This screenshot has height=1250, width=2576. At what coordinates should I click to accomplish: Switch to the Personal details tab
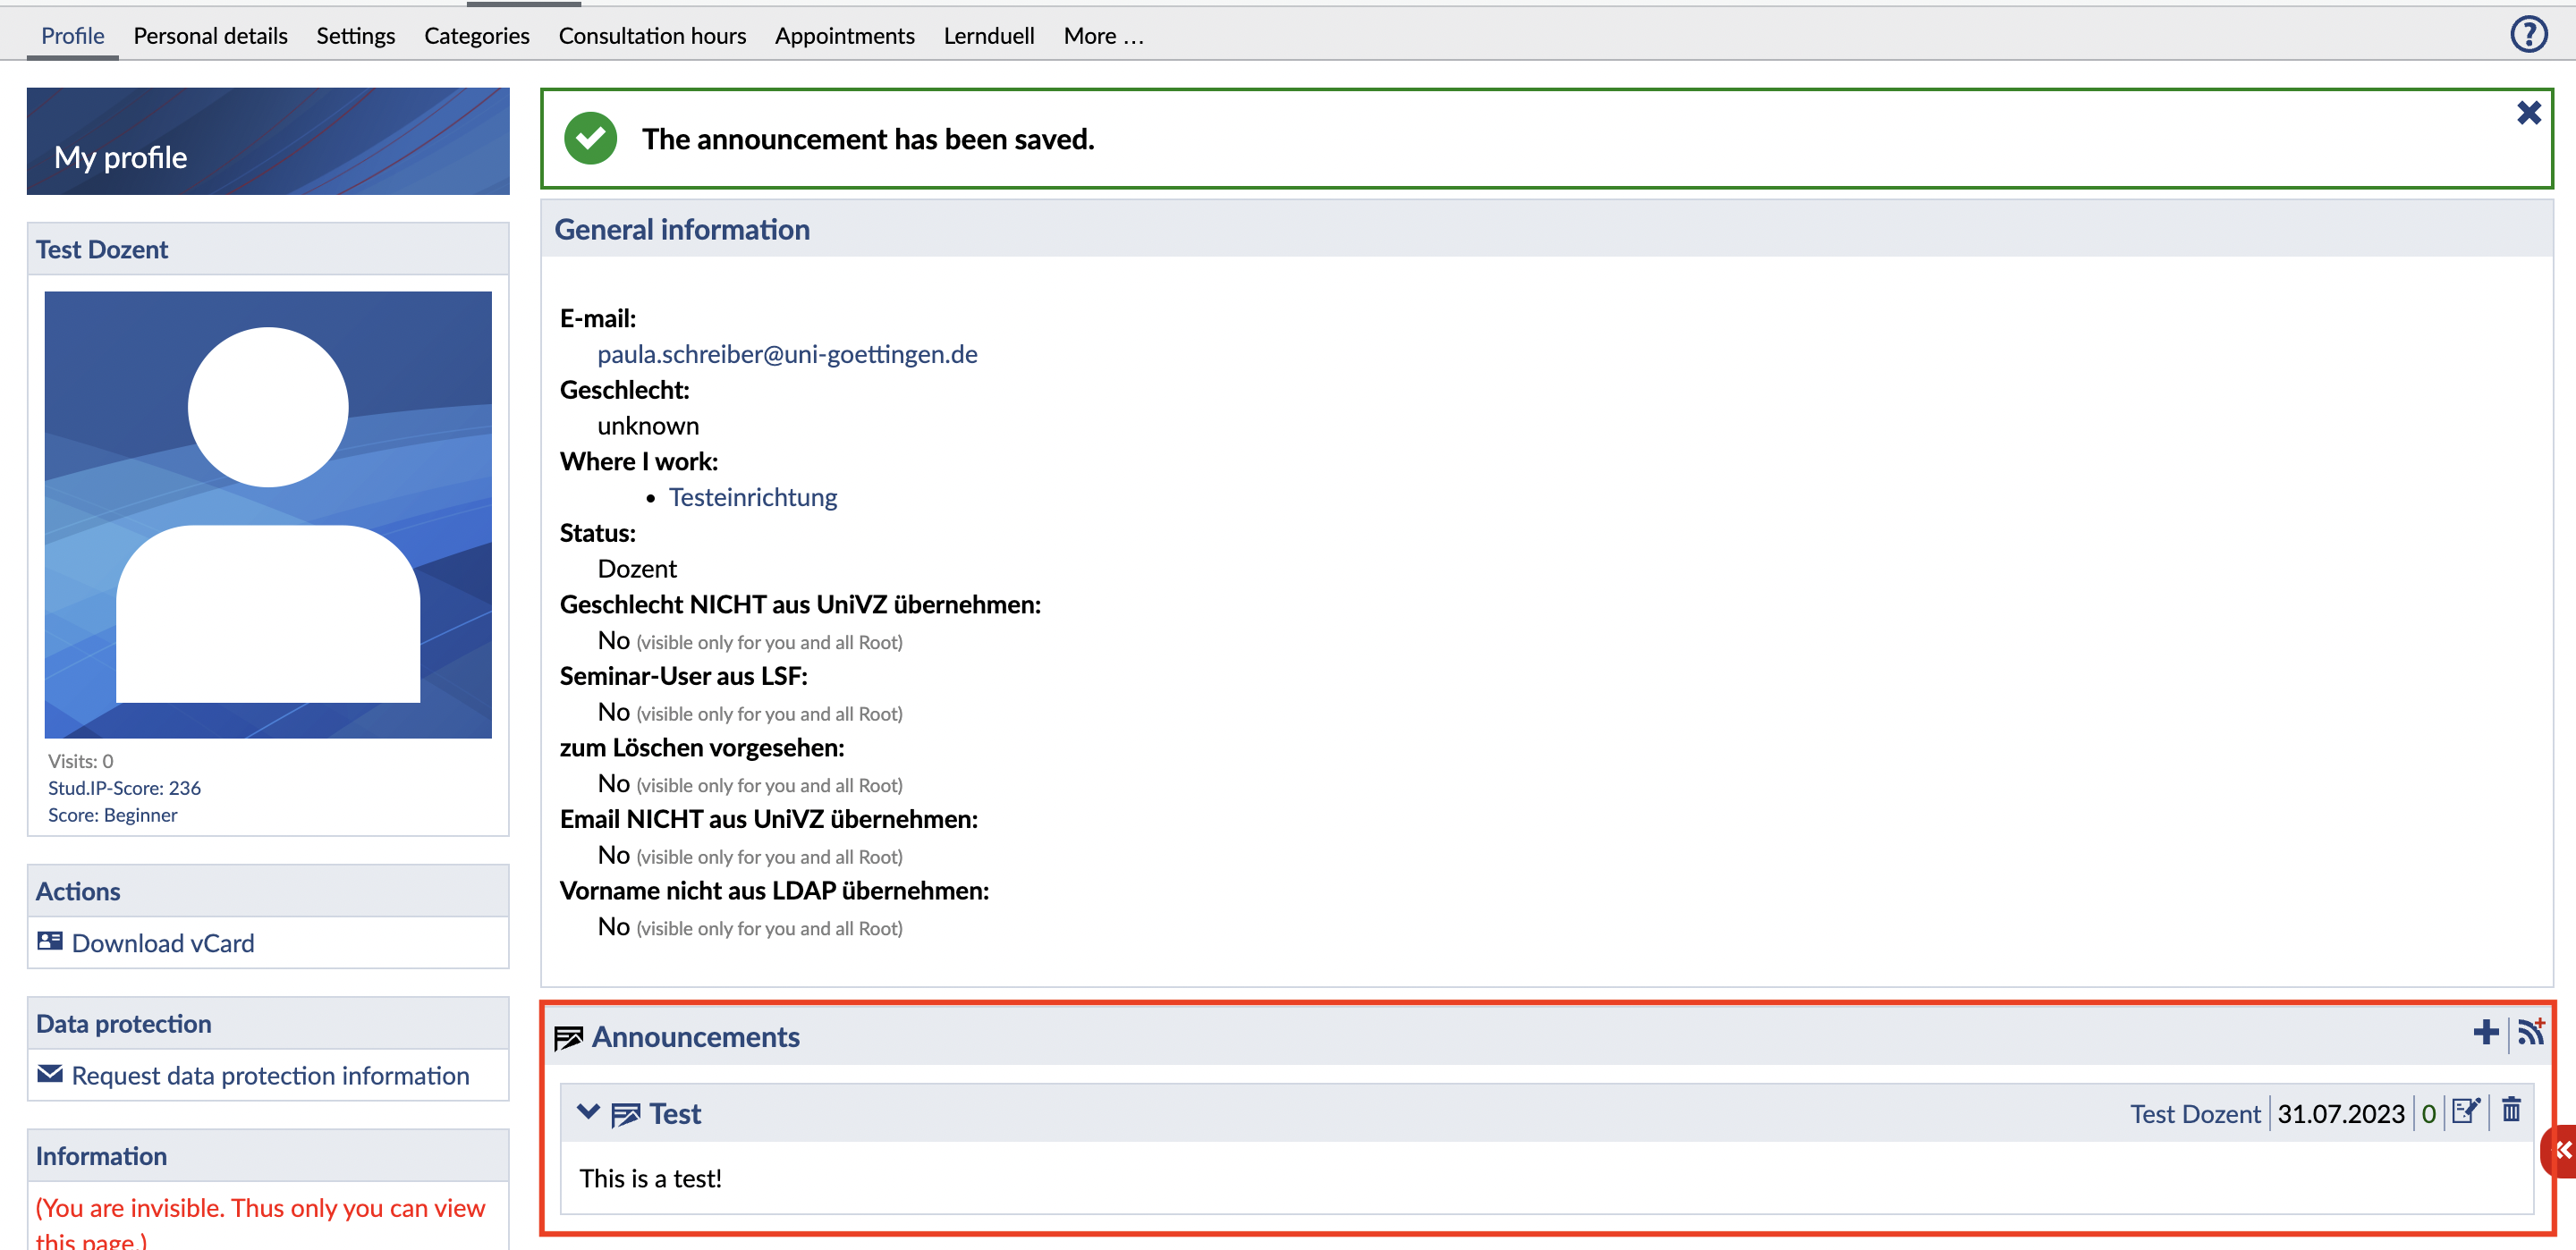pyautogui.click(x=210, y=36)
